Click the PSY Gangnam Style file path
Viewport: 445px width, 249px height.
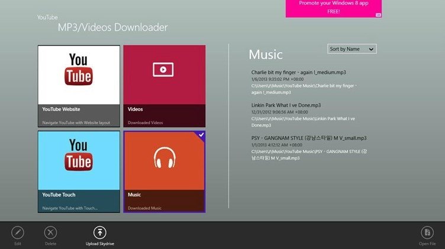(x=309, y=155)
